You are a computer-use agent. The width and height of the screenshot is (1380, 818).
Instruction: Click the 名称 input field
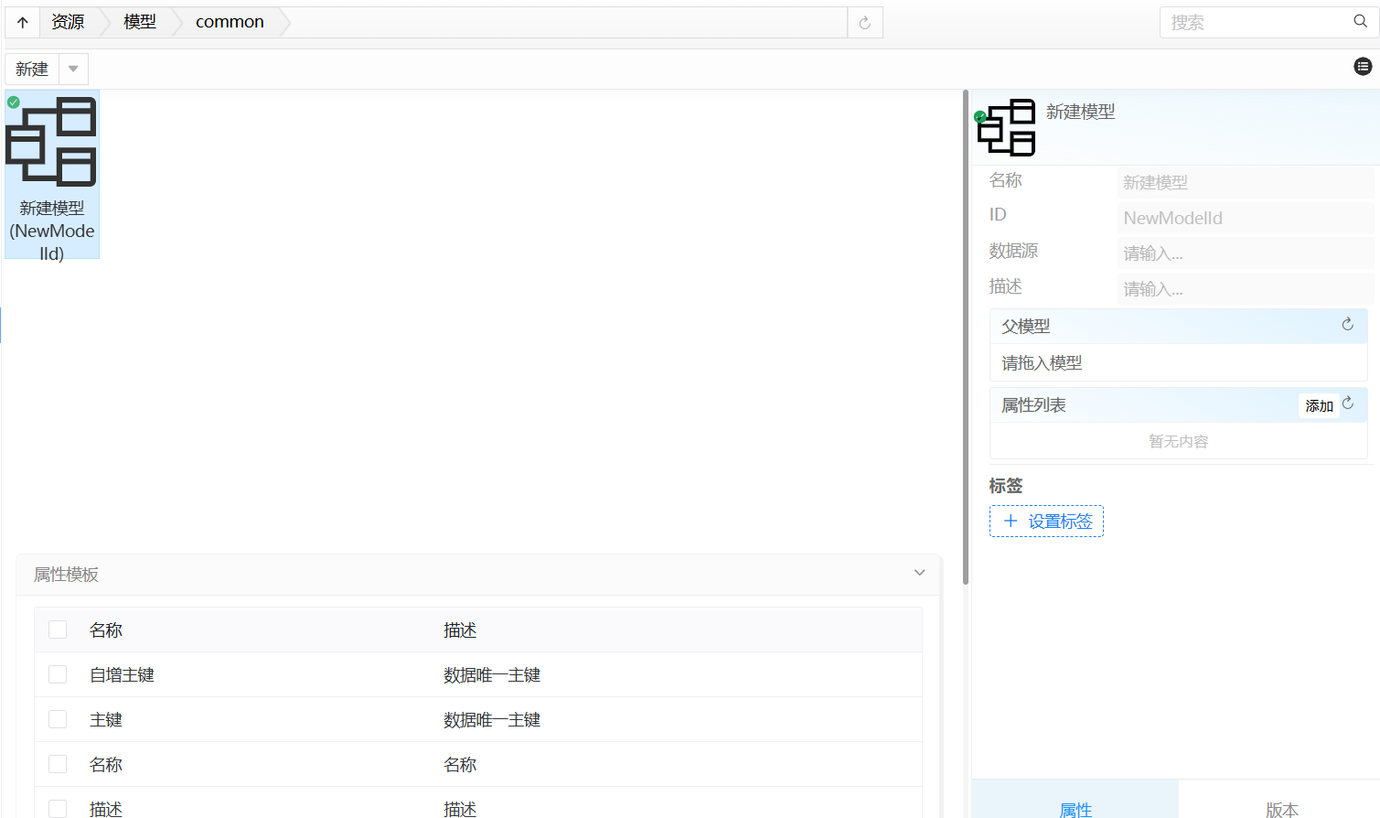tap(1246, 182)
